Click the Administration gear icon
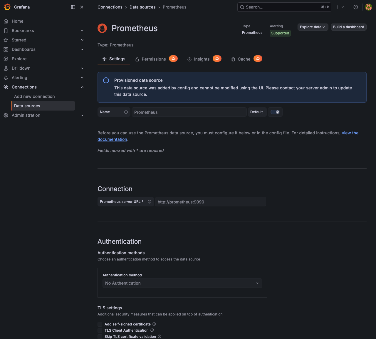 pos(6,115)
